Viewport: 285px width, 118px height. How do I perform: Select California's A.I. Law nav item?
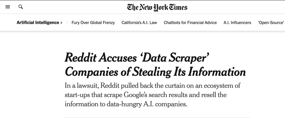pyautogui.click(x=139, y=23)
